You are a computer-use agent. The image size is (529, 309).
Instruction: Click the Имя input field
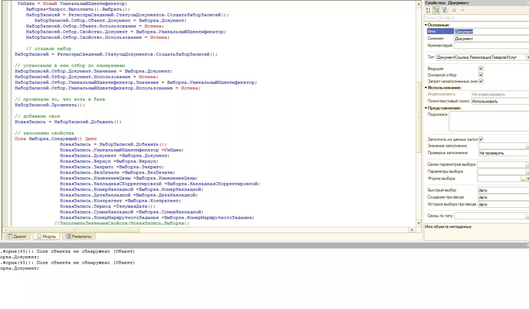coord(491,32)
